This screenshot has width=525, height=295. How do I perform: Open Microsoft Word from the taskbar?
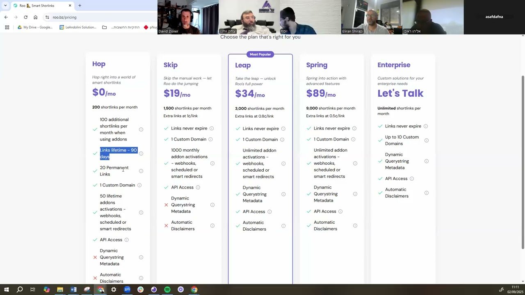pos(73,290)
